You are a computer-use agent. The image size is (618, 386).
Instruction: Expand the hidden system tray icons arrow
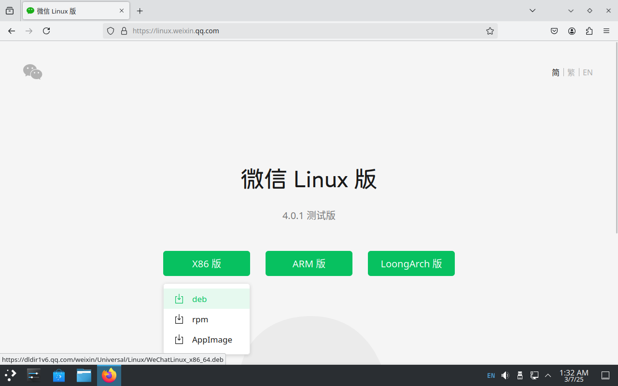tap(548, 375)
